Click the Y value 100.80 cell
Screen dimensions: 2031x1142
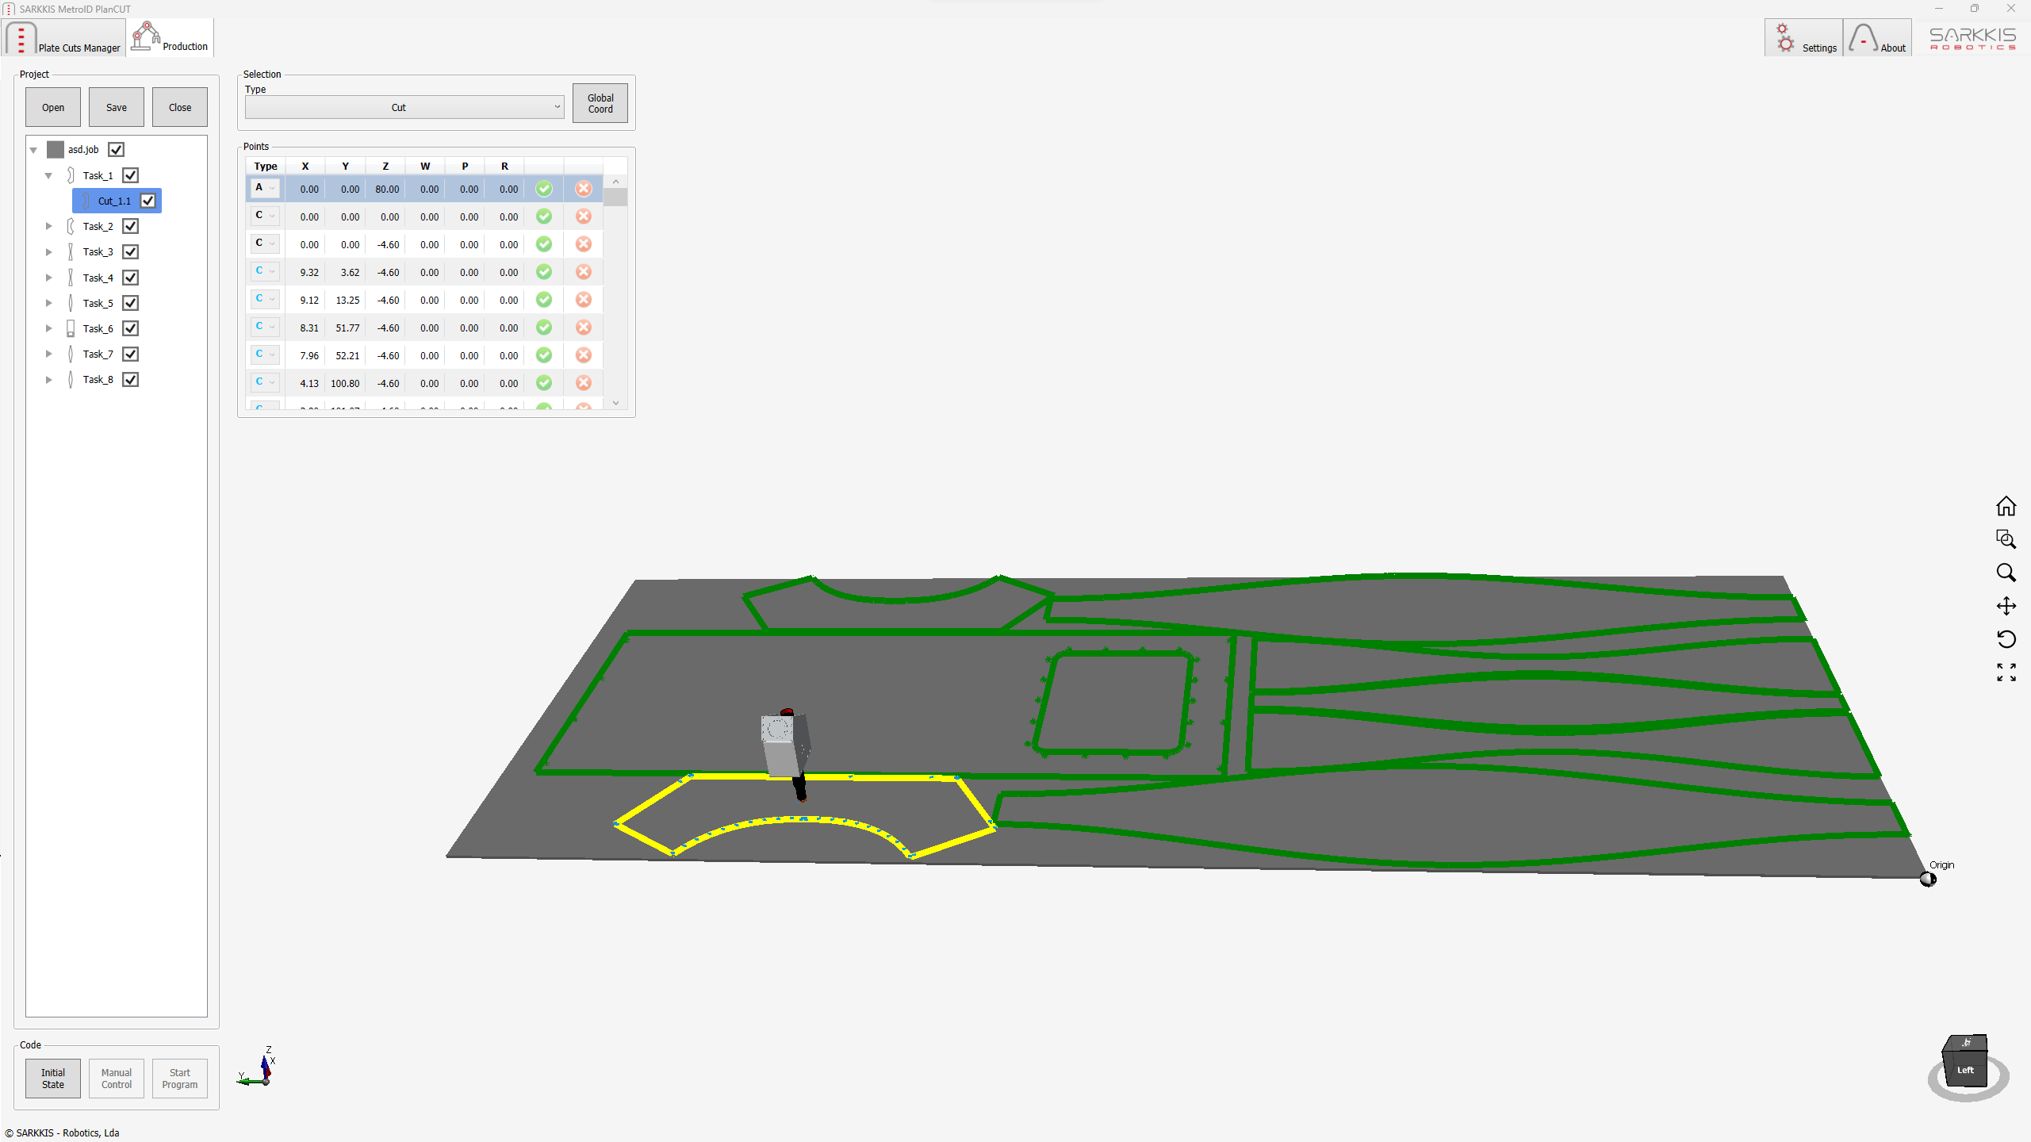click(346, 383)
